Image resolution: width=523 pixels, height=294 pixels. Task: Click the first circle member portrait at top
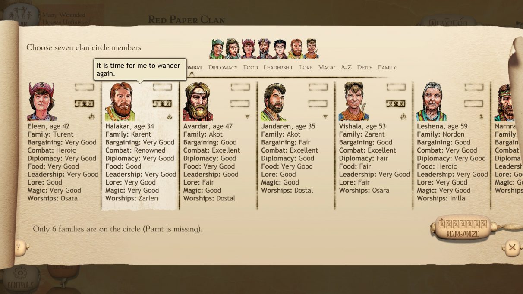coord(217,49)
